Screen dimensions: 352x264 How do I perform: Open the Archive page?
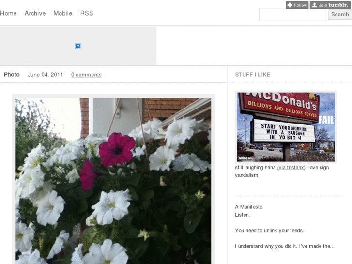coord(35,13)
